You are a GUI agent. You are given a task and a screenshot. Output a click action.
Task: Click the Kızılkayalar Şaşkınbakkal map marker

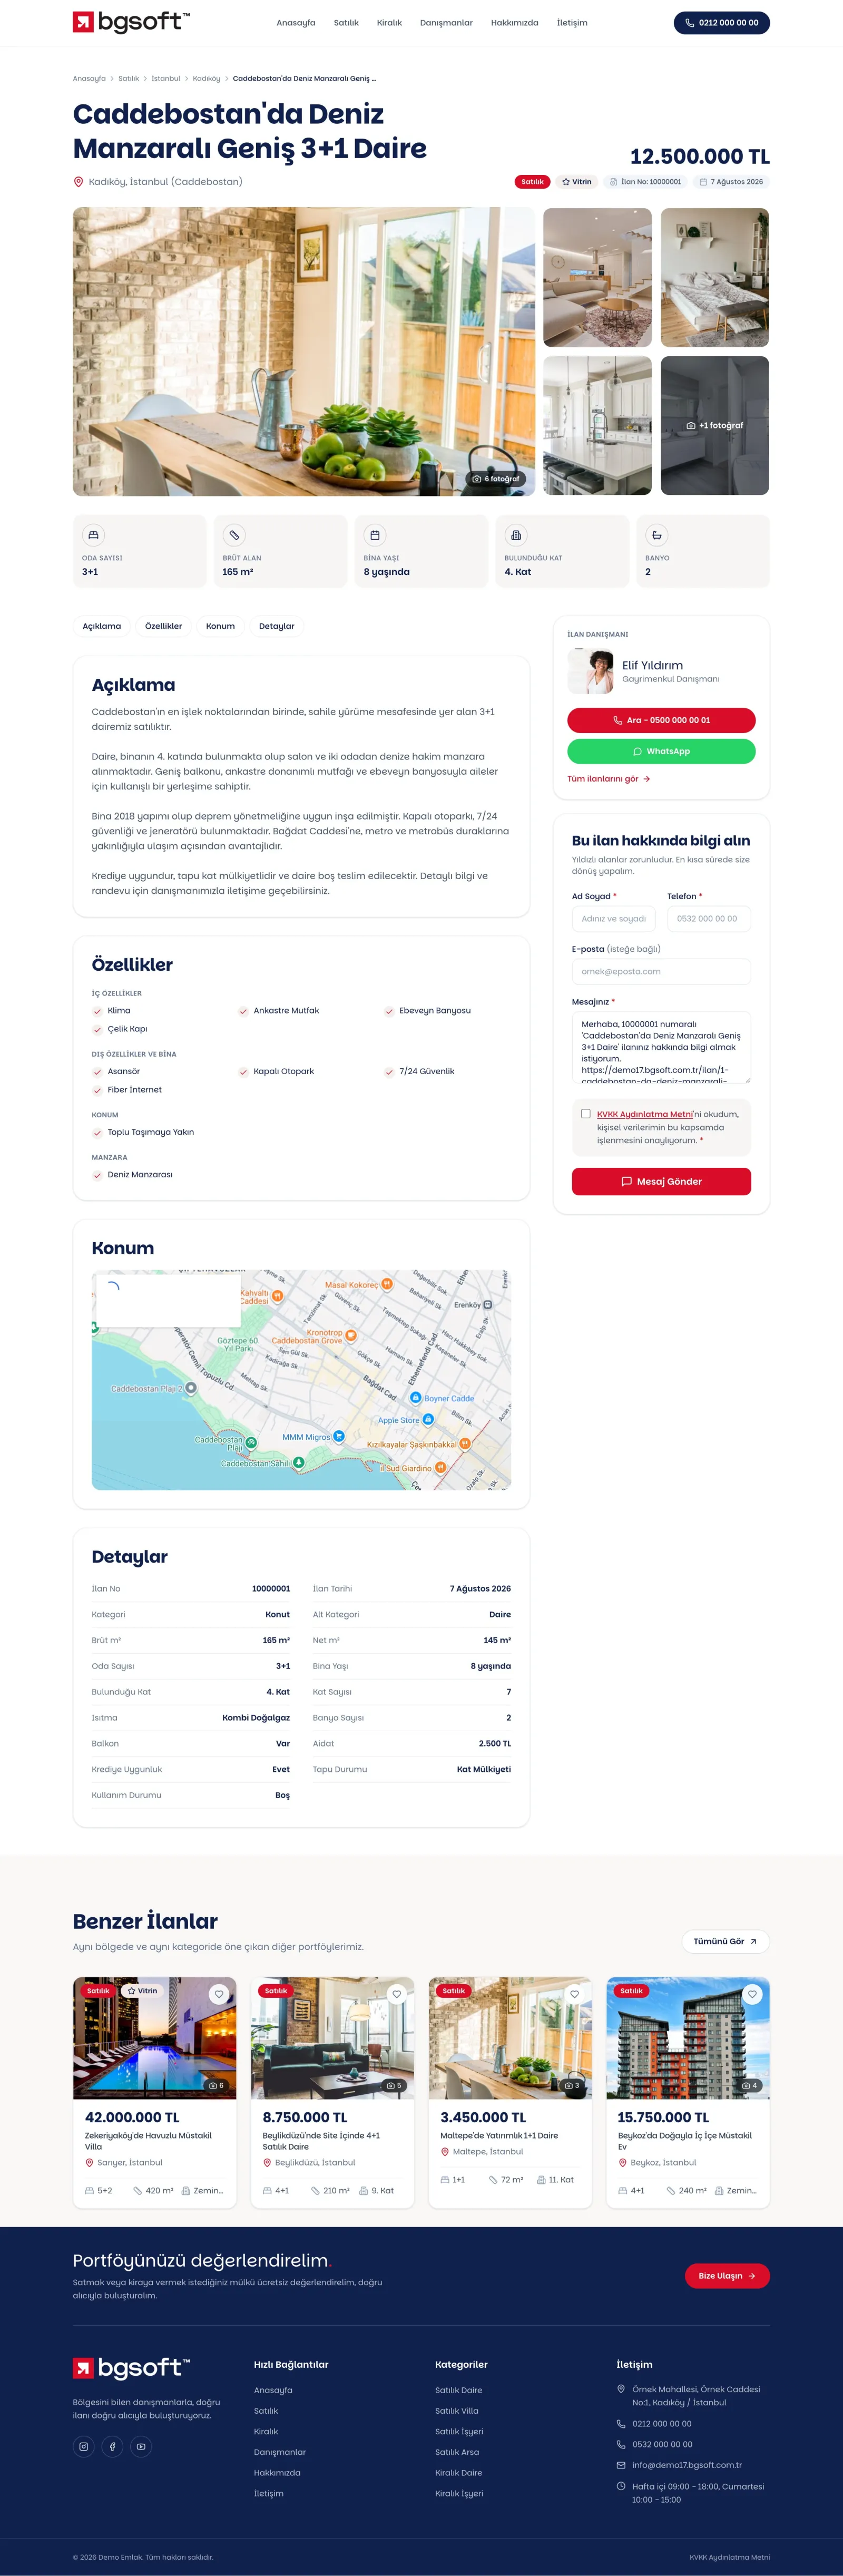pos(465,1444)
